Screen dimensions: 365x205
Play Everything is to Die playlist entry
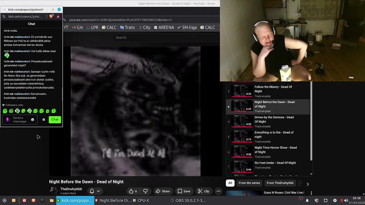tap(268, 137)
